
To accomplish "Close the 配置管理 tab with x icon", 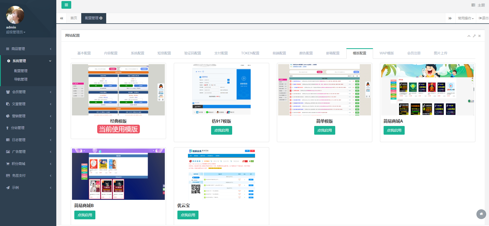I will click(101, 18).
